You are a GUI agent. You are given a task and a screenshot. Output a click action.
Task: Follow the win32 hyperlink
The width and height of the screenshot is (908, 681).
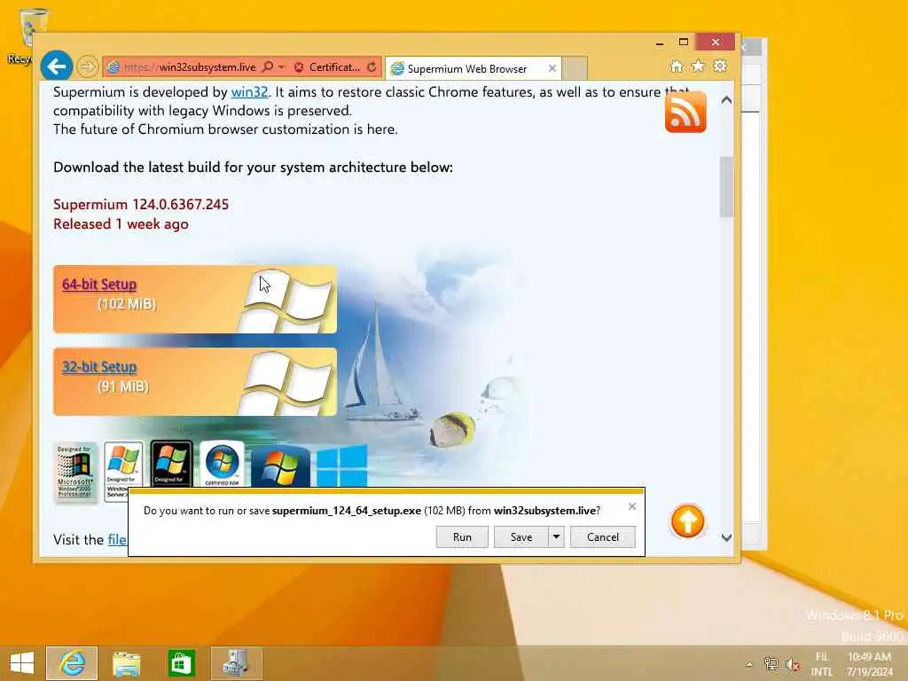click(249, 92)
